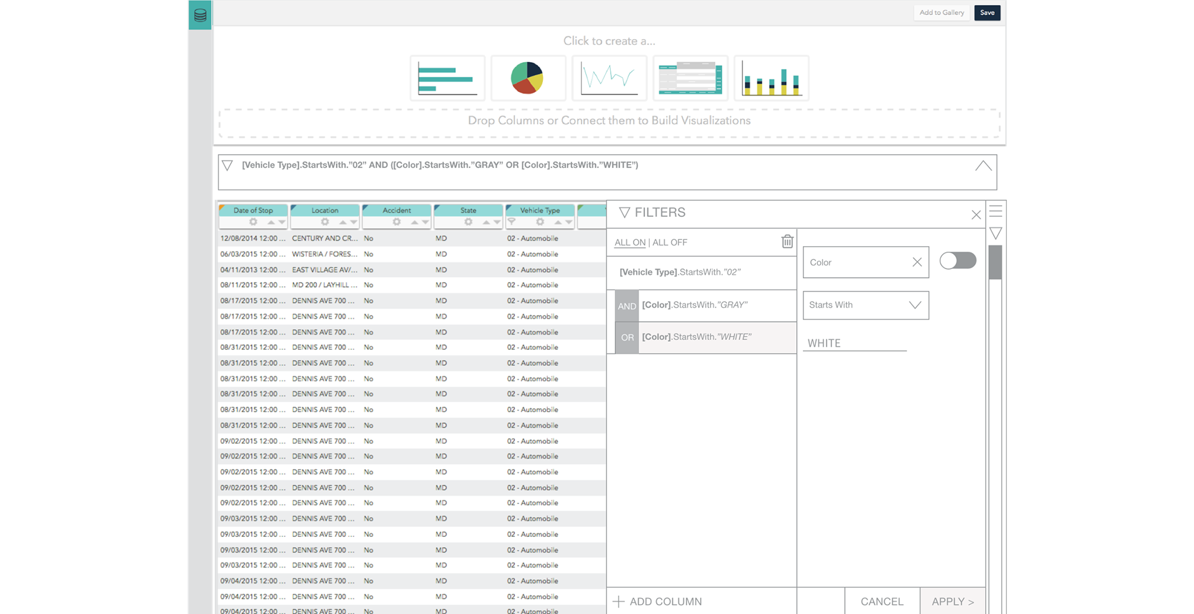Open State column settings gear

click(468, 222)
